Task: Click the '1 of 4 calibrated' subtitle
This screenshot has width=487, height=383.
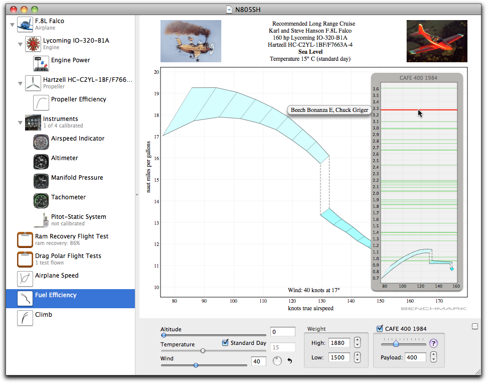Action: click(x=63, y=125)
